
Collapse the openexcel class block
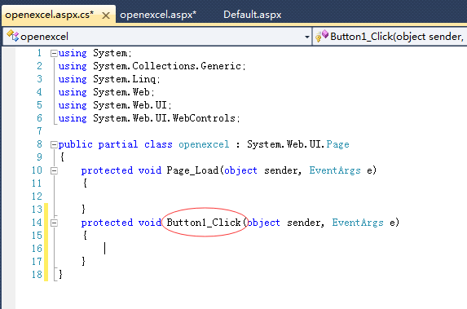54,145
